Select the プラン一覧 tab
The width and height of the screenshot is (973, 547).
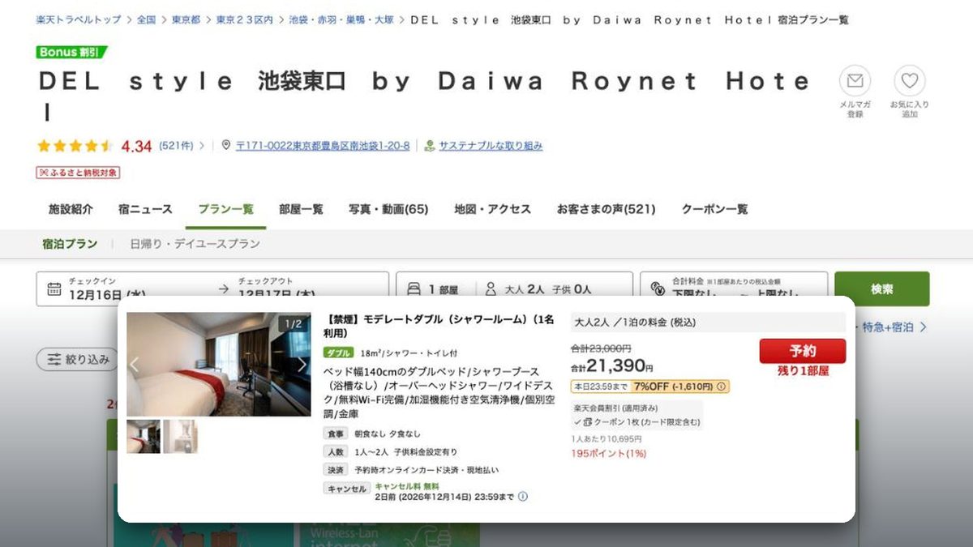[225, 209]
